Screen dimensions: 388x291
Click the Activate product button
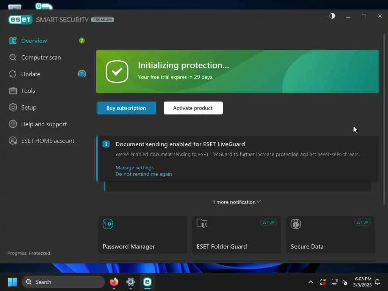[193, 108]
